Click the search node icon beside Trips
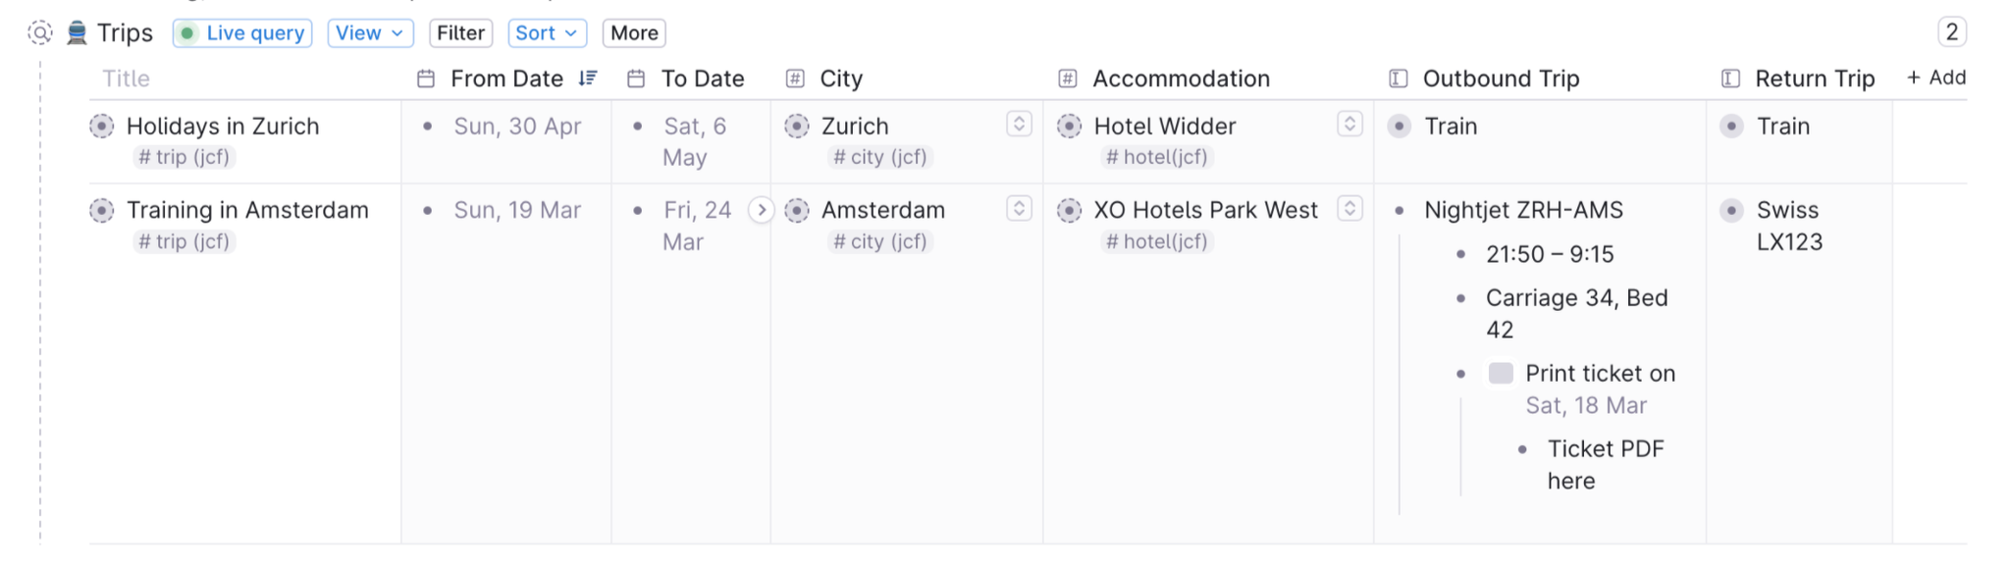Screen dimensions: 2010x567 tap(40, 33)
